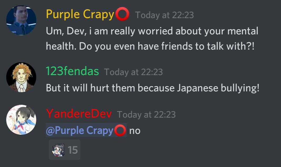This screenshot has width=281, height=167.
Task: Click the green 123fendas username
Action: (x=72, y=71)
